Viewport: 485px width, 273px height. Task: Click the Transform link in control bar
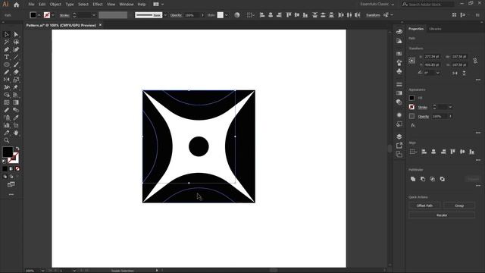tap(373, 15)
